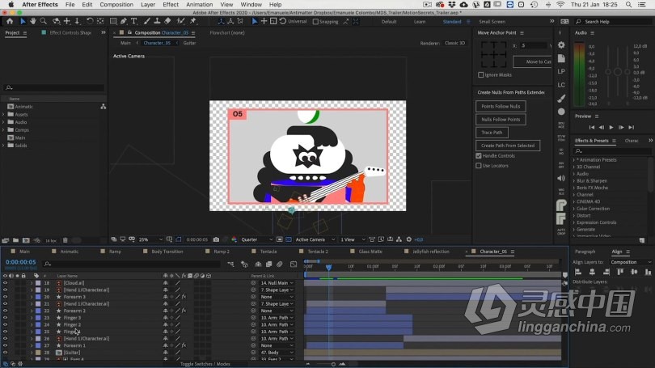Screen dimensions: 655x368
Task: Open the Effect menu
Action: [171, 5]
